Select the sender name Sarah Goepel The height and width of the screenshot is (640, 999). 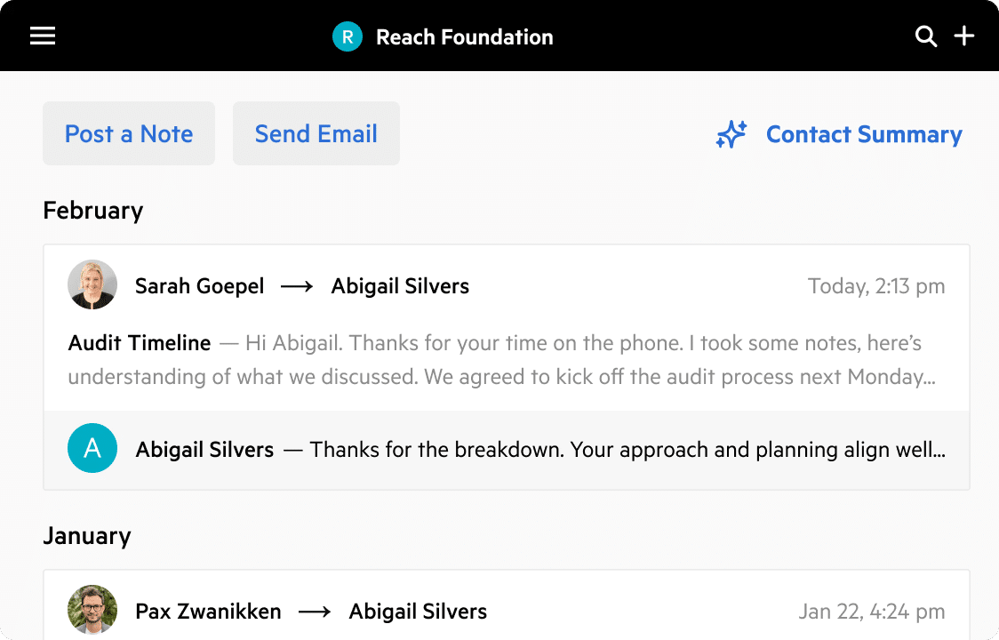tap(199, 285)
